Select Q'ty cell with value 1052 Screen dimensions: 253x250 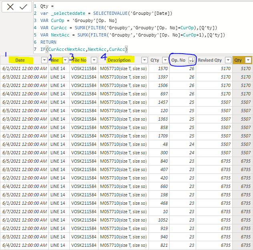[x=159, y=220]
